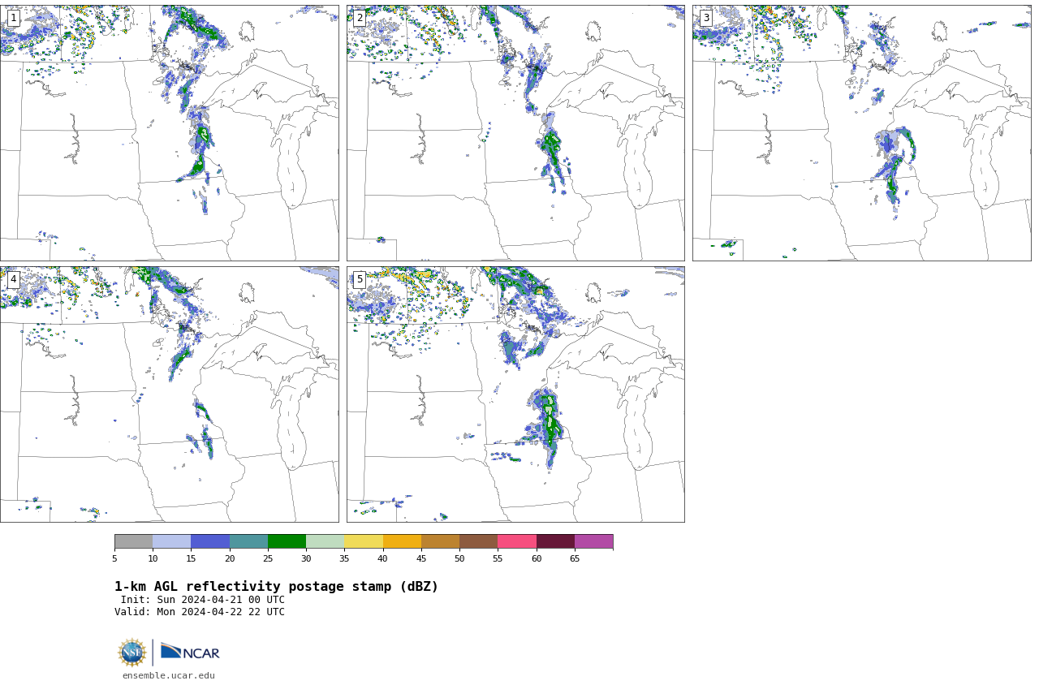The height and width of the screenshot is (685, 1039).
Task: Click the panel number label 3
Action: click(x=706, y=18)
